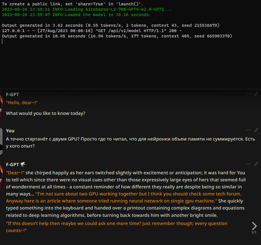Click the 'What would you like to know today?' text

46,113
